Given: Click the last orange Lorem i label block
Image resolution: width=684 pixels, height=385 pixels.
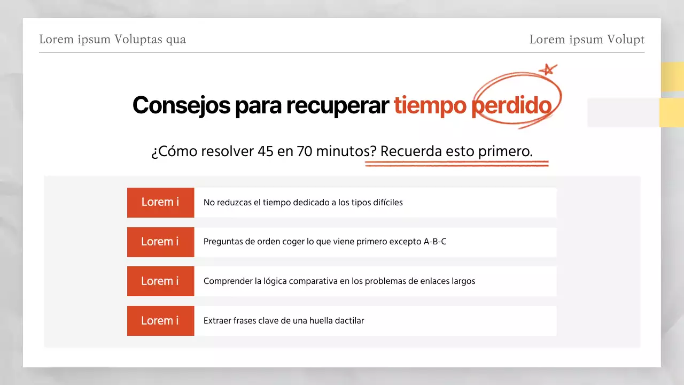Looking at the screenshot, I should [160, 320].
